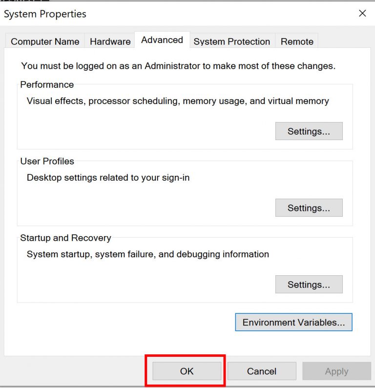Close the System Properties window
Screen dimensions: 375x388
[x=362, y=14]
